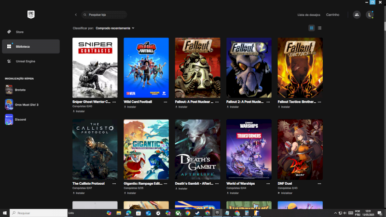Open options menu for Wild Card Football
Image resolution: width=386 pixels, height=217 pixels.
click(165, 102)
